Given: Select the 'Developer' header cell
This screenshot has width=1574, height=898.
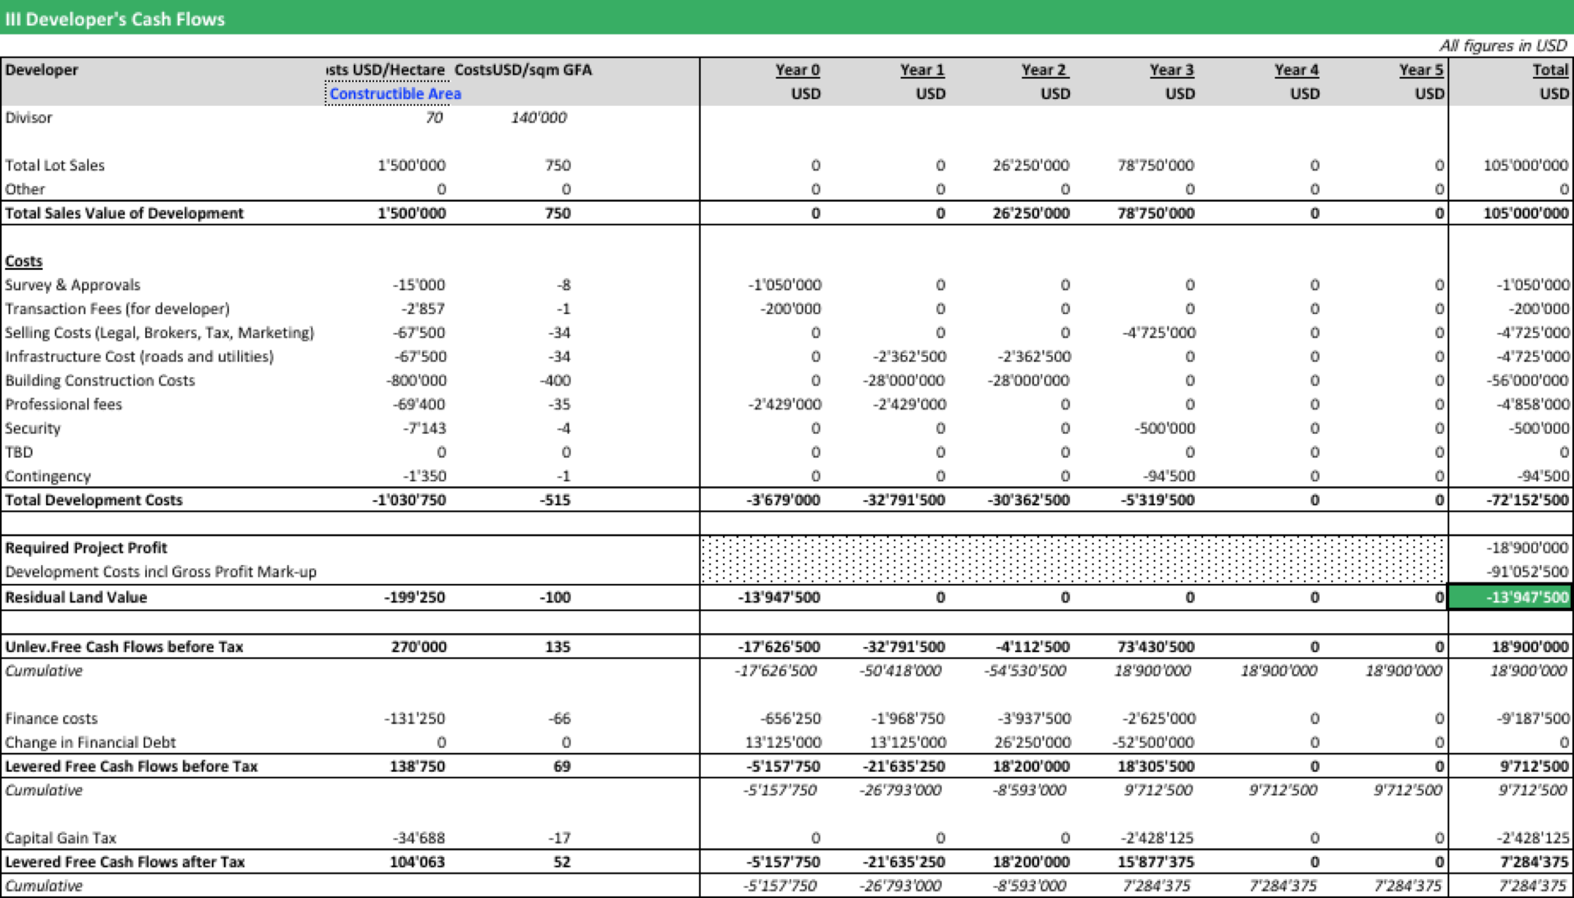Looking at the screenshot, I should coord(42,70).
